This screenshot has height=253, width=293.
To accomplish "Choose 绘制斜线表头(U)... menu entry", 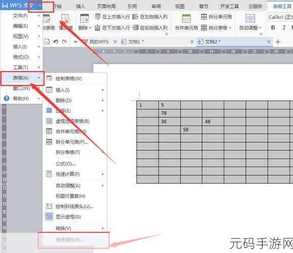I will coord(75,206).
